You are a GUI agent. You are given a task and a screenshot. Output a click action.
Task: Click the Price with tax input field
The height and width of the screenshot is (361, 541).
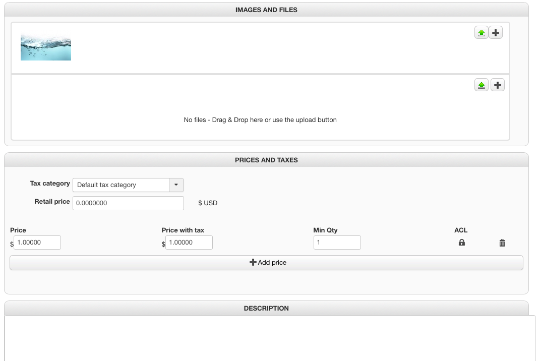point(189,243)
